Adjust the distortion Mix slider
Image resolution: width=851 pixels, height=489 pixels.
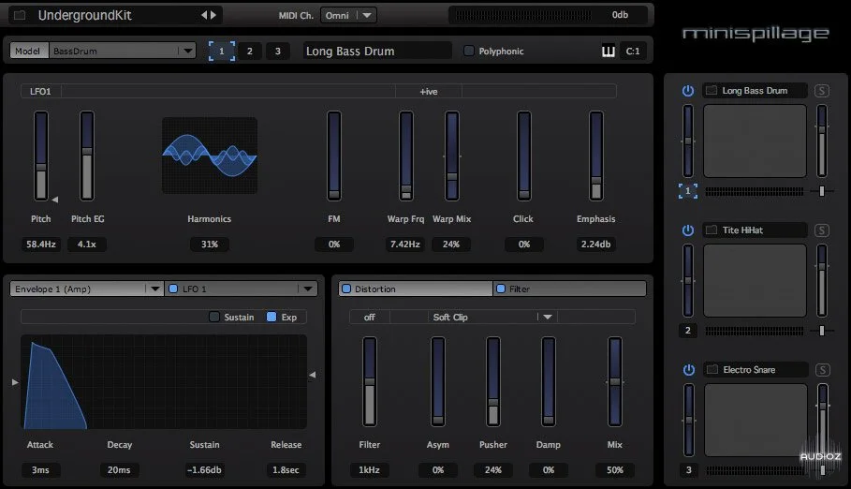615,381
